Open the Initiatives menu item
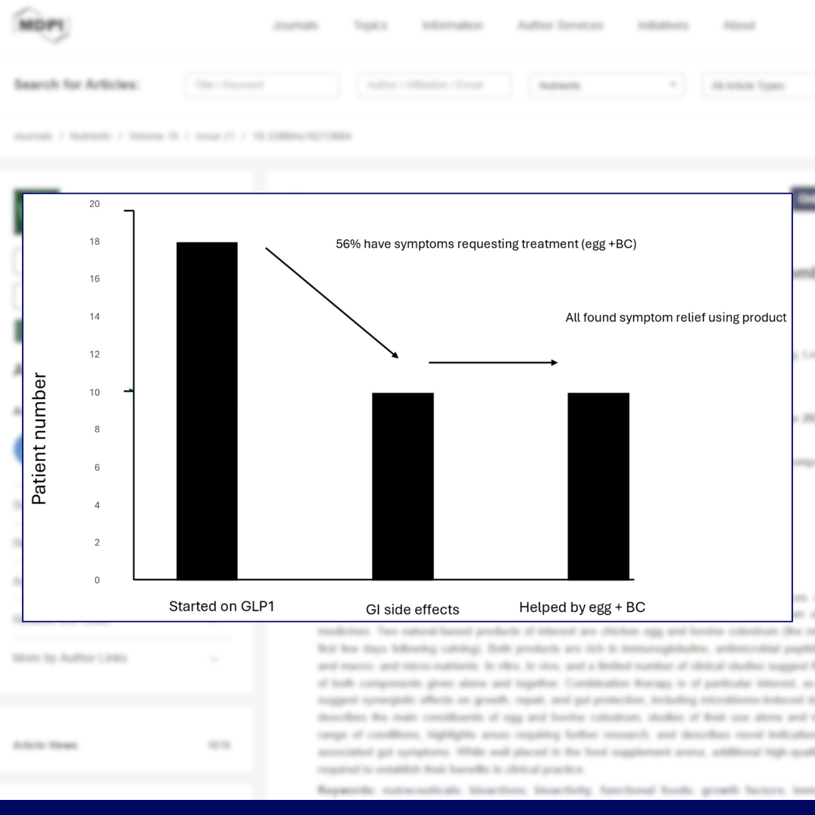This screenshot has width=815, height=815. click(x=663, y=25)
